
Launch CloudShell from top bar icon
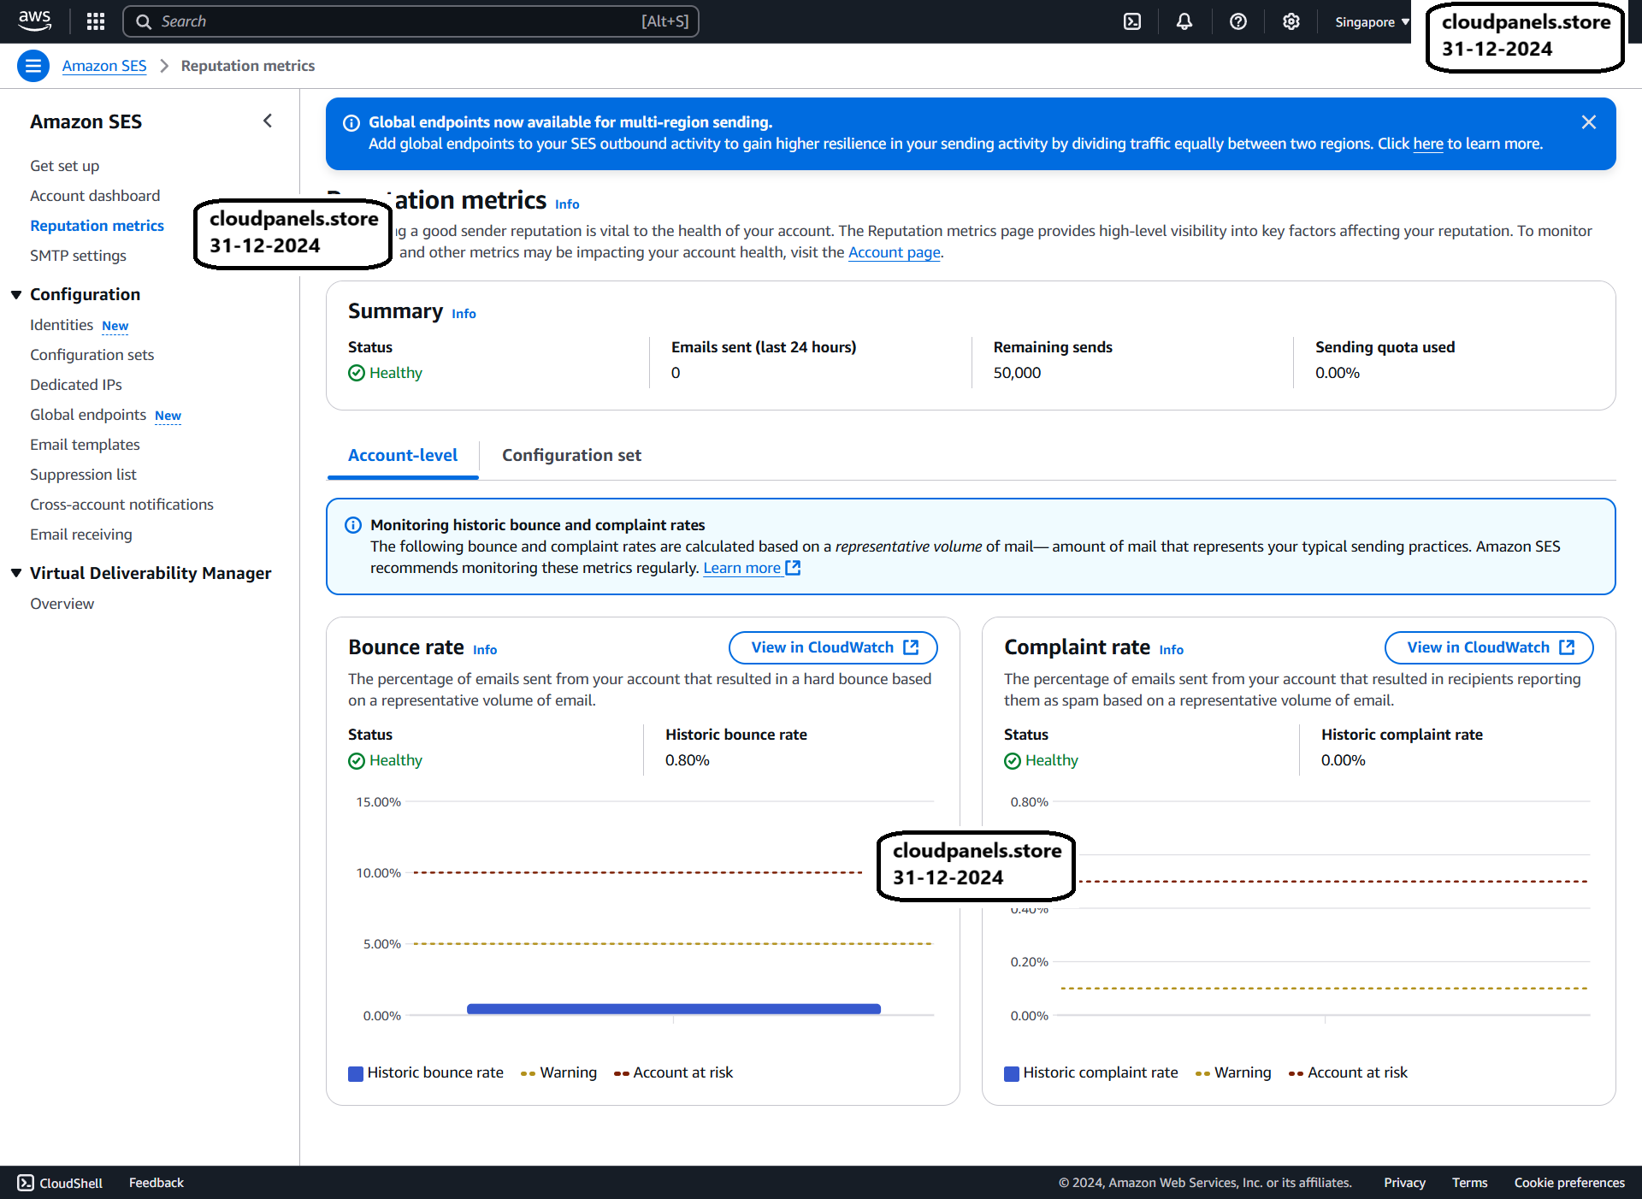click(1132, 21)
